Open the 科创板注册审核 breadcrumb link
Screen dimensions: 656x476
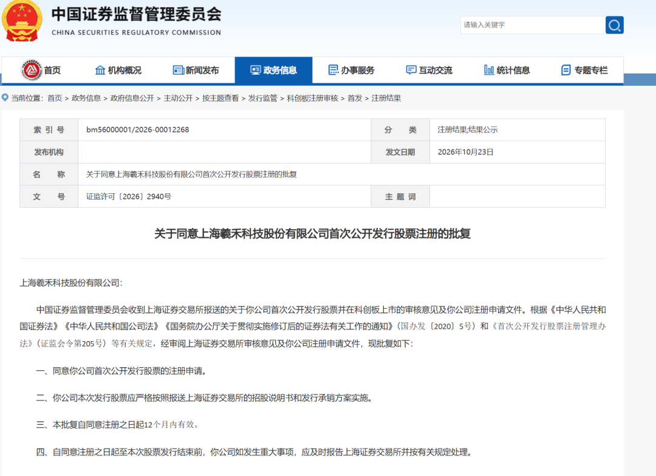pyautogui.click(x=313, y=98)
